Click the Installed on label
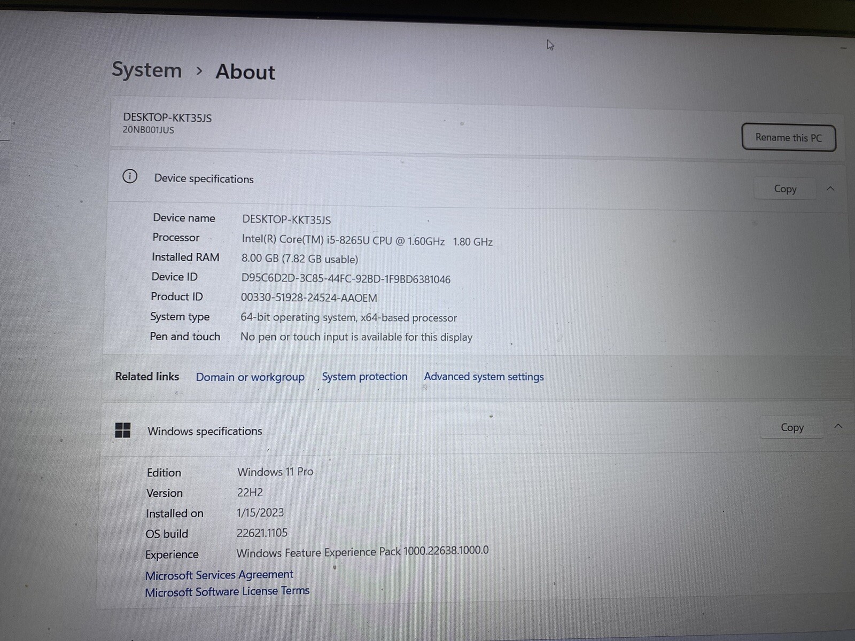Image resolution: width=855 pixels, height=641 pixels. point(175,513)
